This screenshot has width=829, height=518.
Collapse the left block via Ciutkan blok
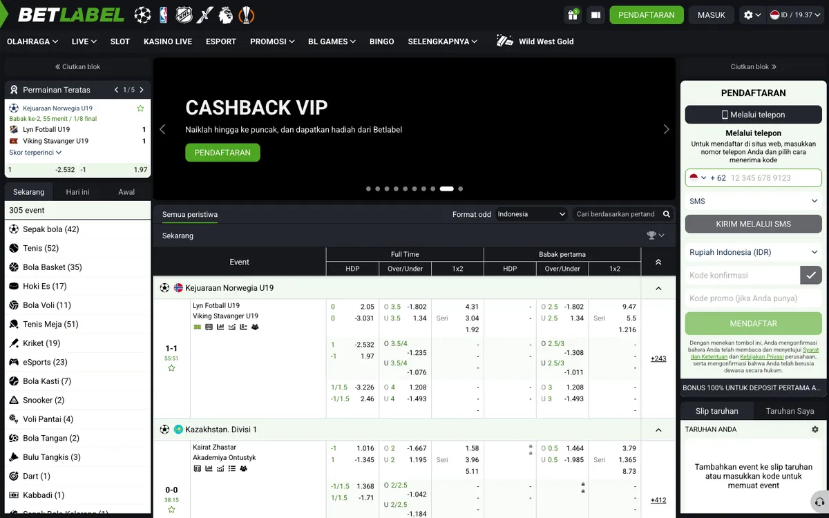(x=77, y=67)
